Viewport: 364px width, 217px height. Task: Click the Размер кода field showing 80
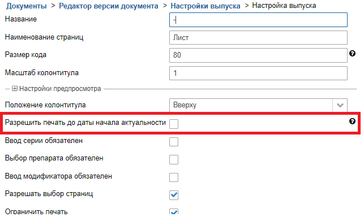tap(258, 55)
